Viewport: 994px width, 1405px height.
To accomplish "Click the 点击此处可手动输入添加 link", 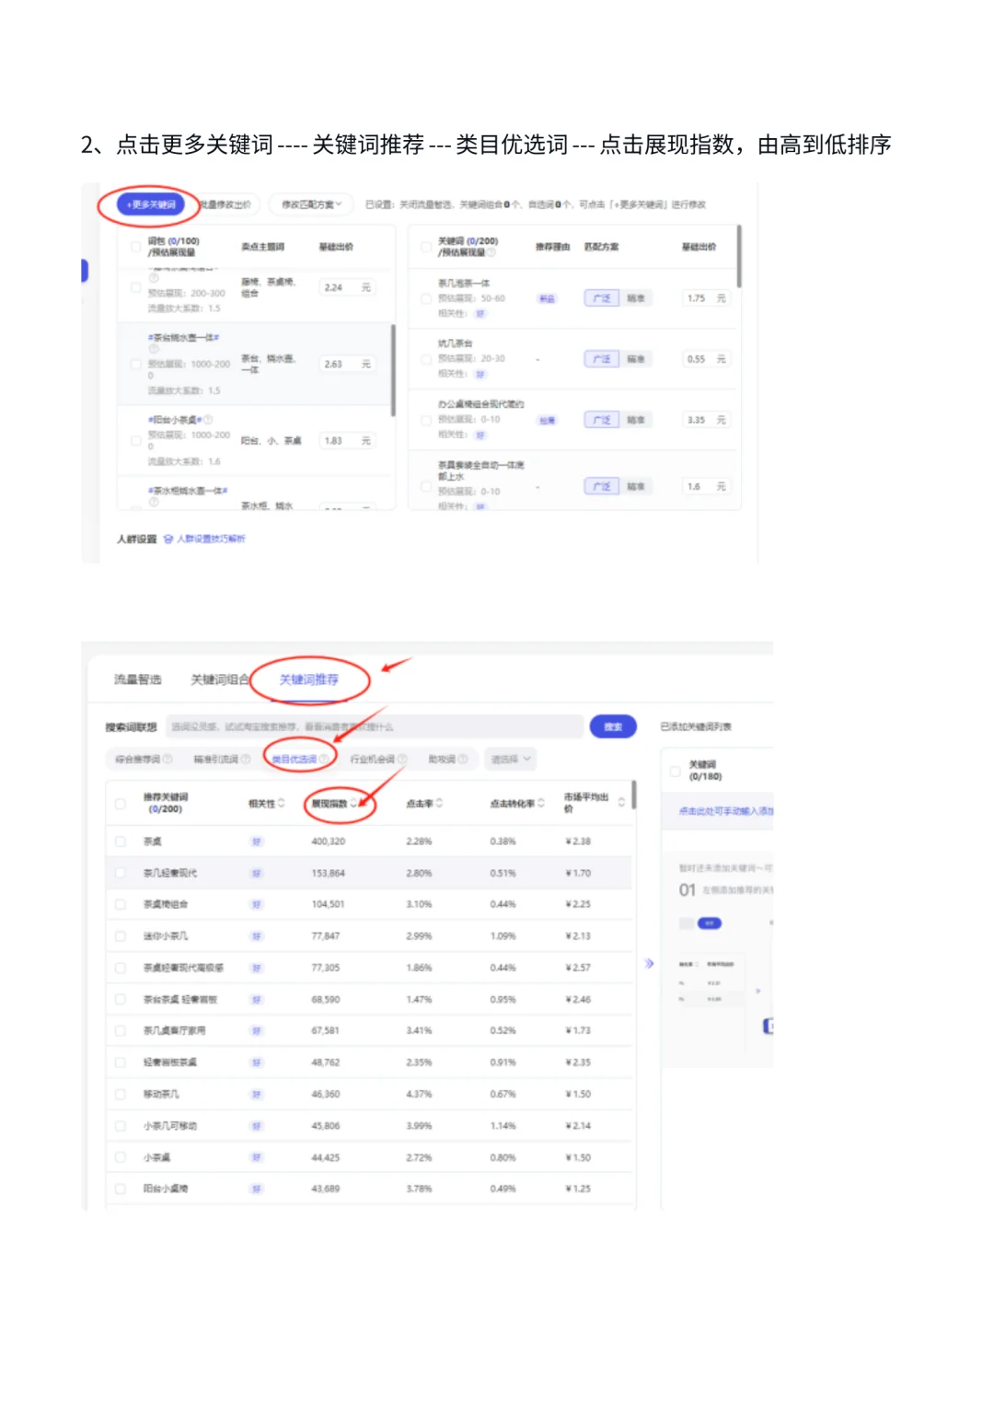I will point(725,811).
